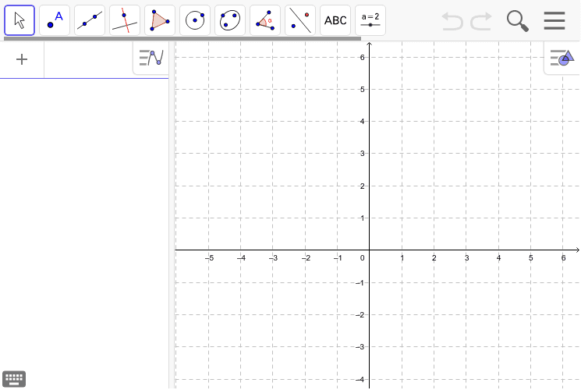581x390 pixels.
Task: Click the toolbar horizontal scrollbar
Action: coord(182,38)
